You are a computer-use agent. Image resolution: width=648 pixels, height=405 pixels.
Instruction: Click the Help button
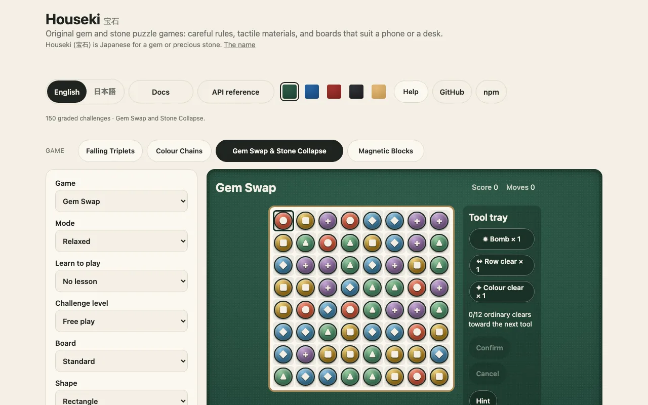click(411, 92)
